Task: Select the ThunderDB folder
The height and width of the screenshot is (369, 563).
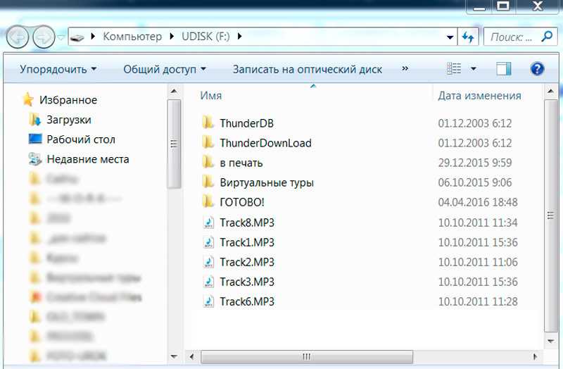Action: pyautogui.click(x=247, y=123)
